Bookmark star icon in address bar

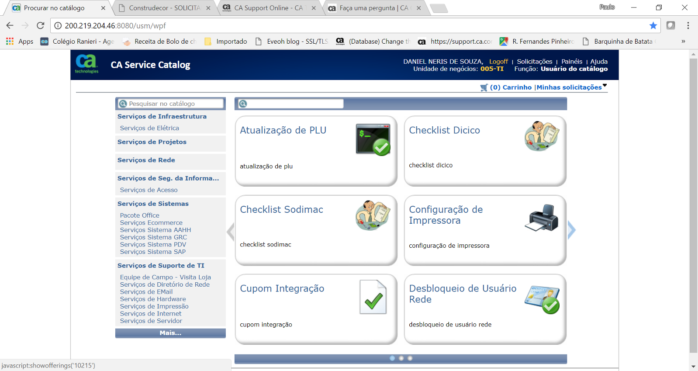click(653, 26)
